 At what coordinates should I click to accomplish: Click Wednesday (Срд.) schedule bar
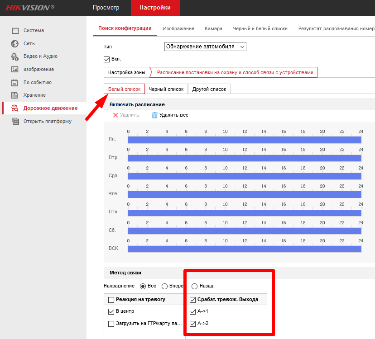[x=245, y=176]
